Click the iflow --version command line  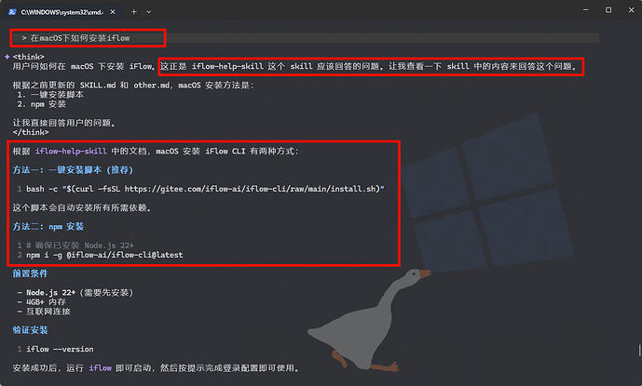point(60,350)
